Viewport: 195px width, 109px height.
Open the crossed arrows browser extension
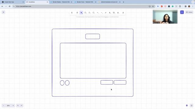[176, 6]
